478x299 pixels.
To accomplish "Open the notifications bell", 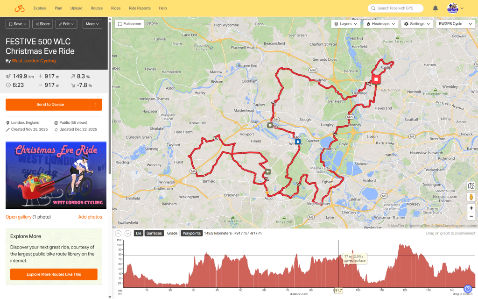I will 435,8.
